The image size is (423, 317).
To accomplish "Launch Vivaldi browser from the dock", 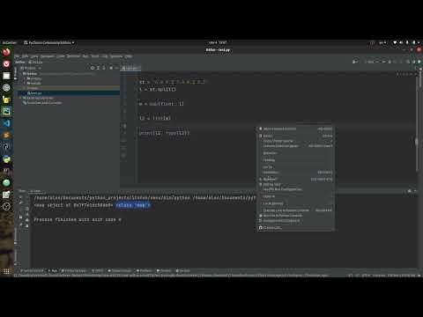I will (x=6, y=64).
